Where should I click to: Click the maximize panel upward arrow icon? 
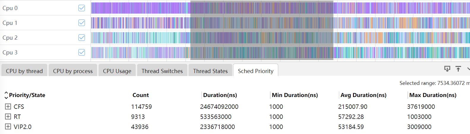click(458, 69)
